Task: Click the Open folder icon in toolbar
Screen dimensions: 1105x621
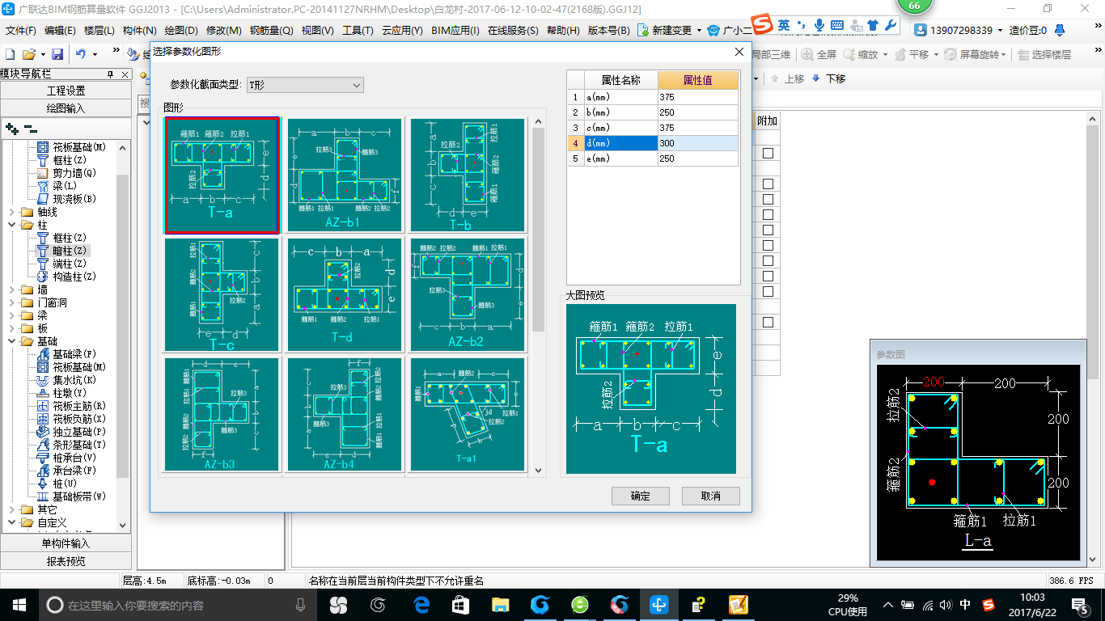Action: tap(28, 54)
